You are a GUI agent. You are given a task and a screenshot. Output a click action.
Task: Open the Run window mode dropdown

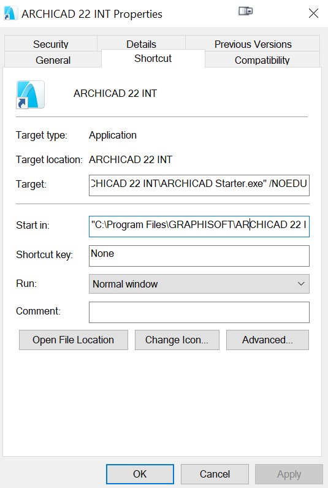coord(199,284)
